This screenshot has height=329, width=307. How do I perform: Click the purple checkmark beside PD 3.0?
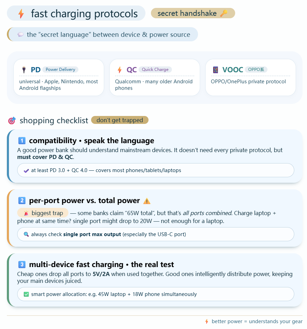(x=26, y=170)
